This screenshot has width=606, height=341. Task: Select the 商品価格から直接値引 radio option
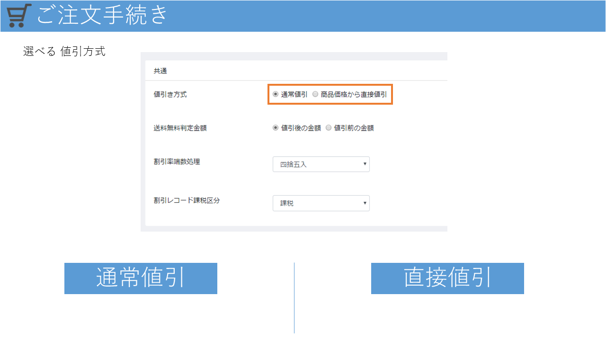click(315, 94)
